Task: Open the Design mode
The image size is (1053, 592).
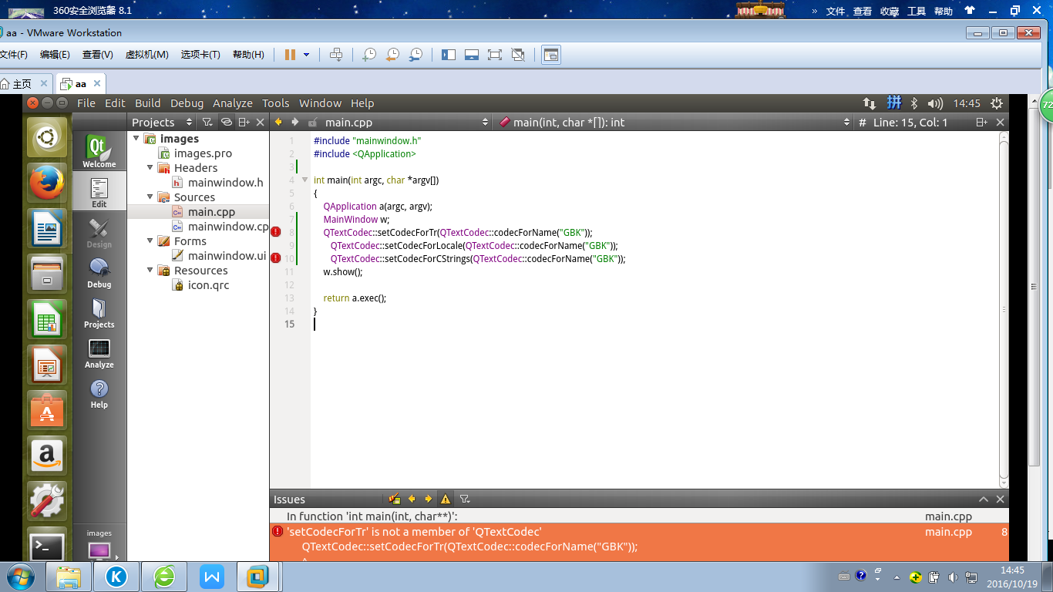Action: (99, 232)
